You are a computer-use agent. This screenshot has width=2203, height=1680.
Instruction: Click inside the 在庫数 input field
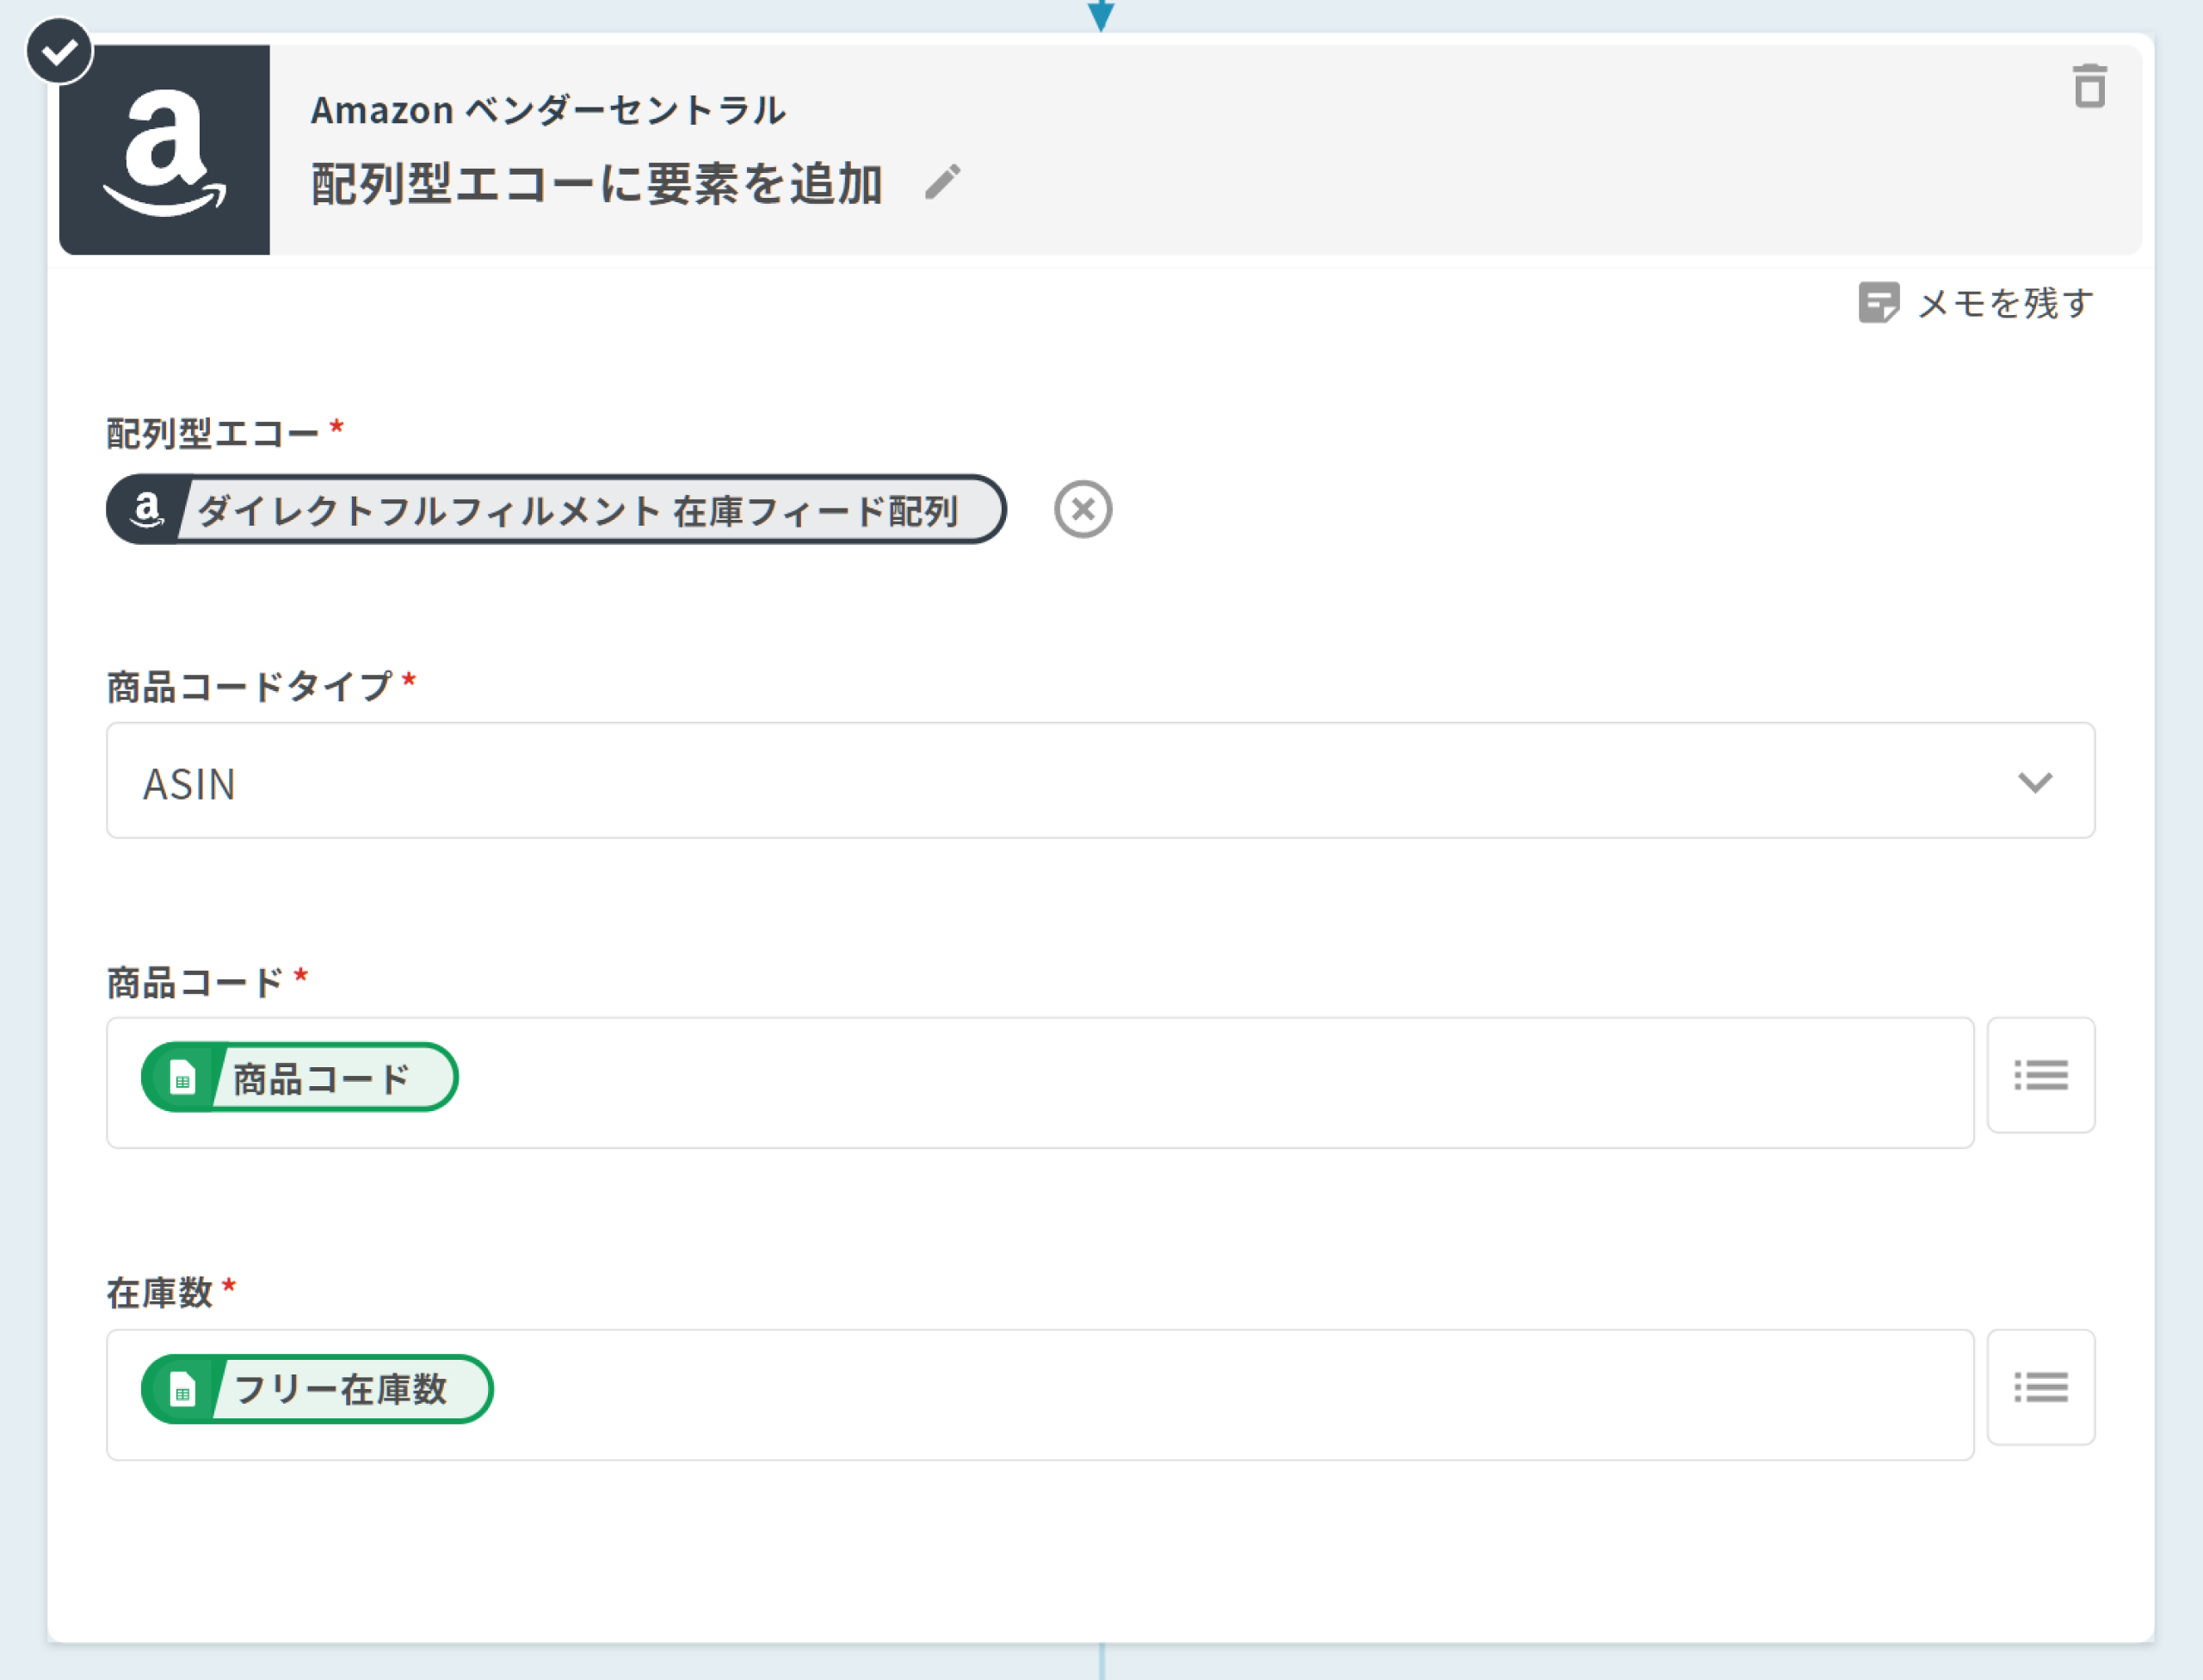pyautogui.click(x=1200, y=1395)
